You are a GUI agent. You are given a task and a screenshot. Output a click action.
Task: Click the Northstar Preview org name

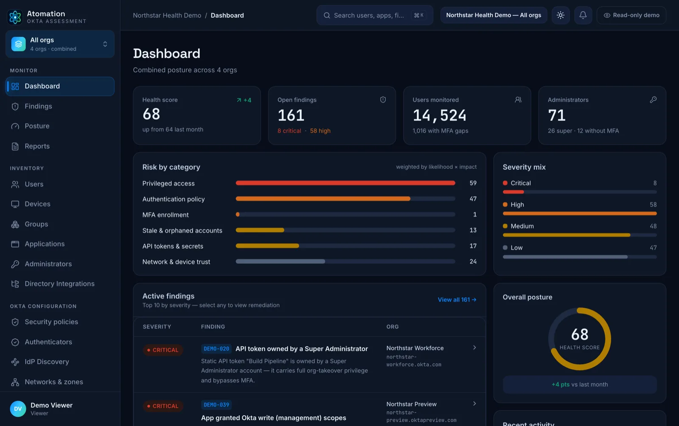click(x=412, y=404)
